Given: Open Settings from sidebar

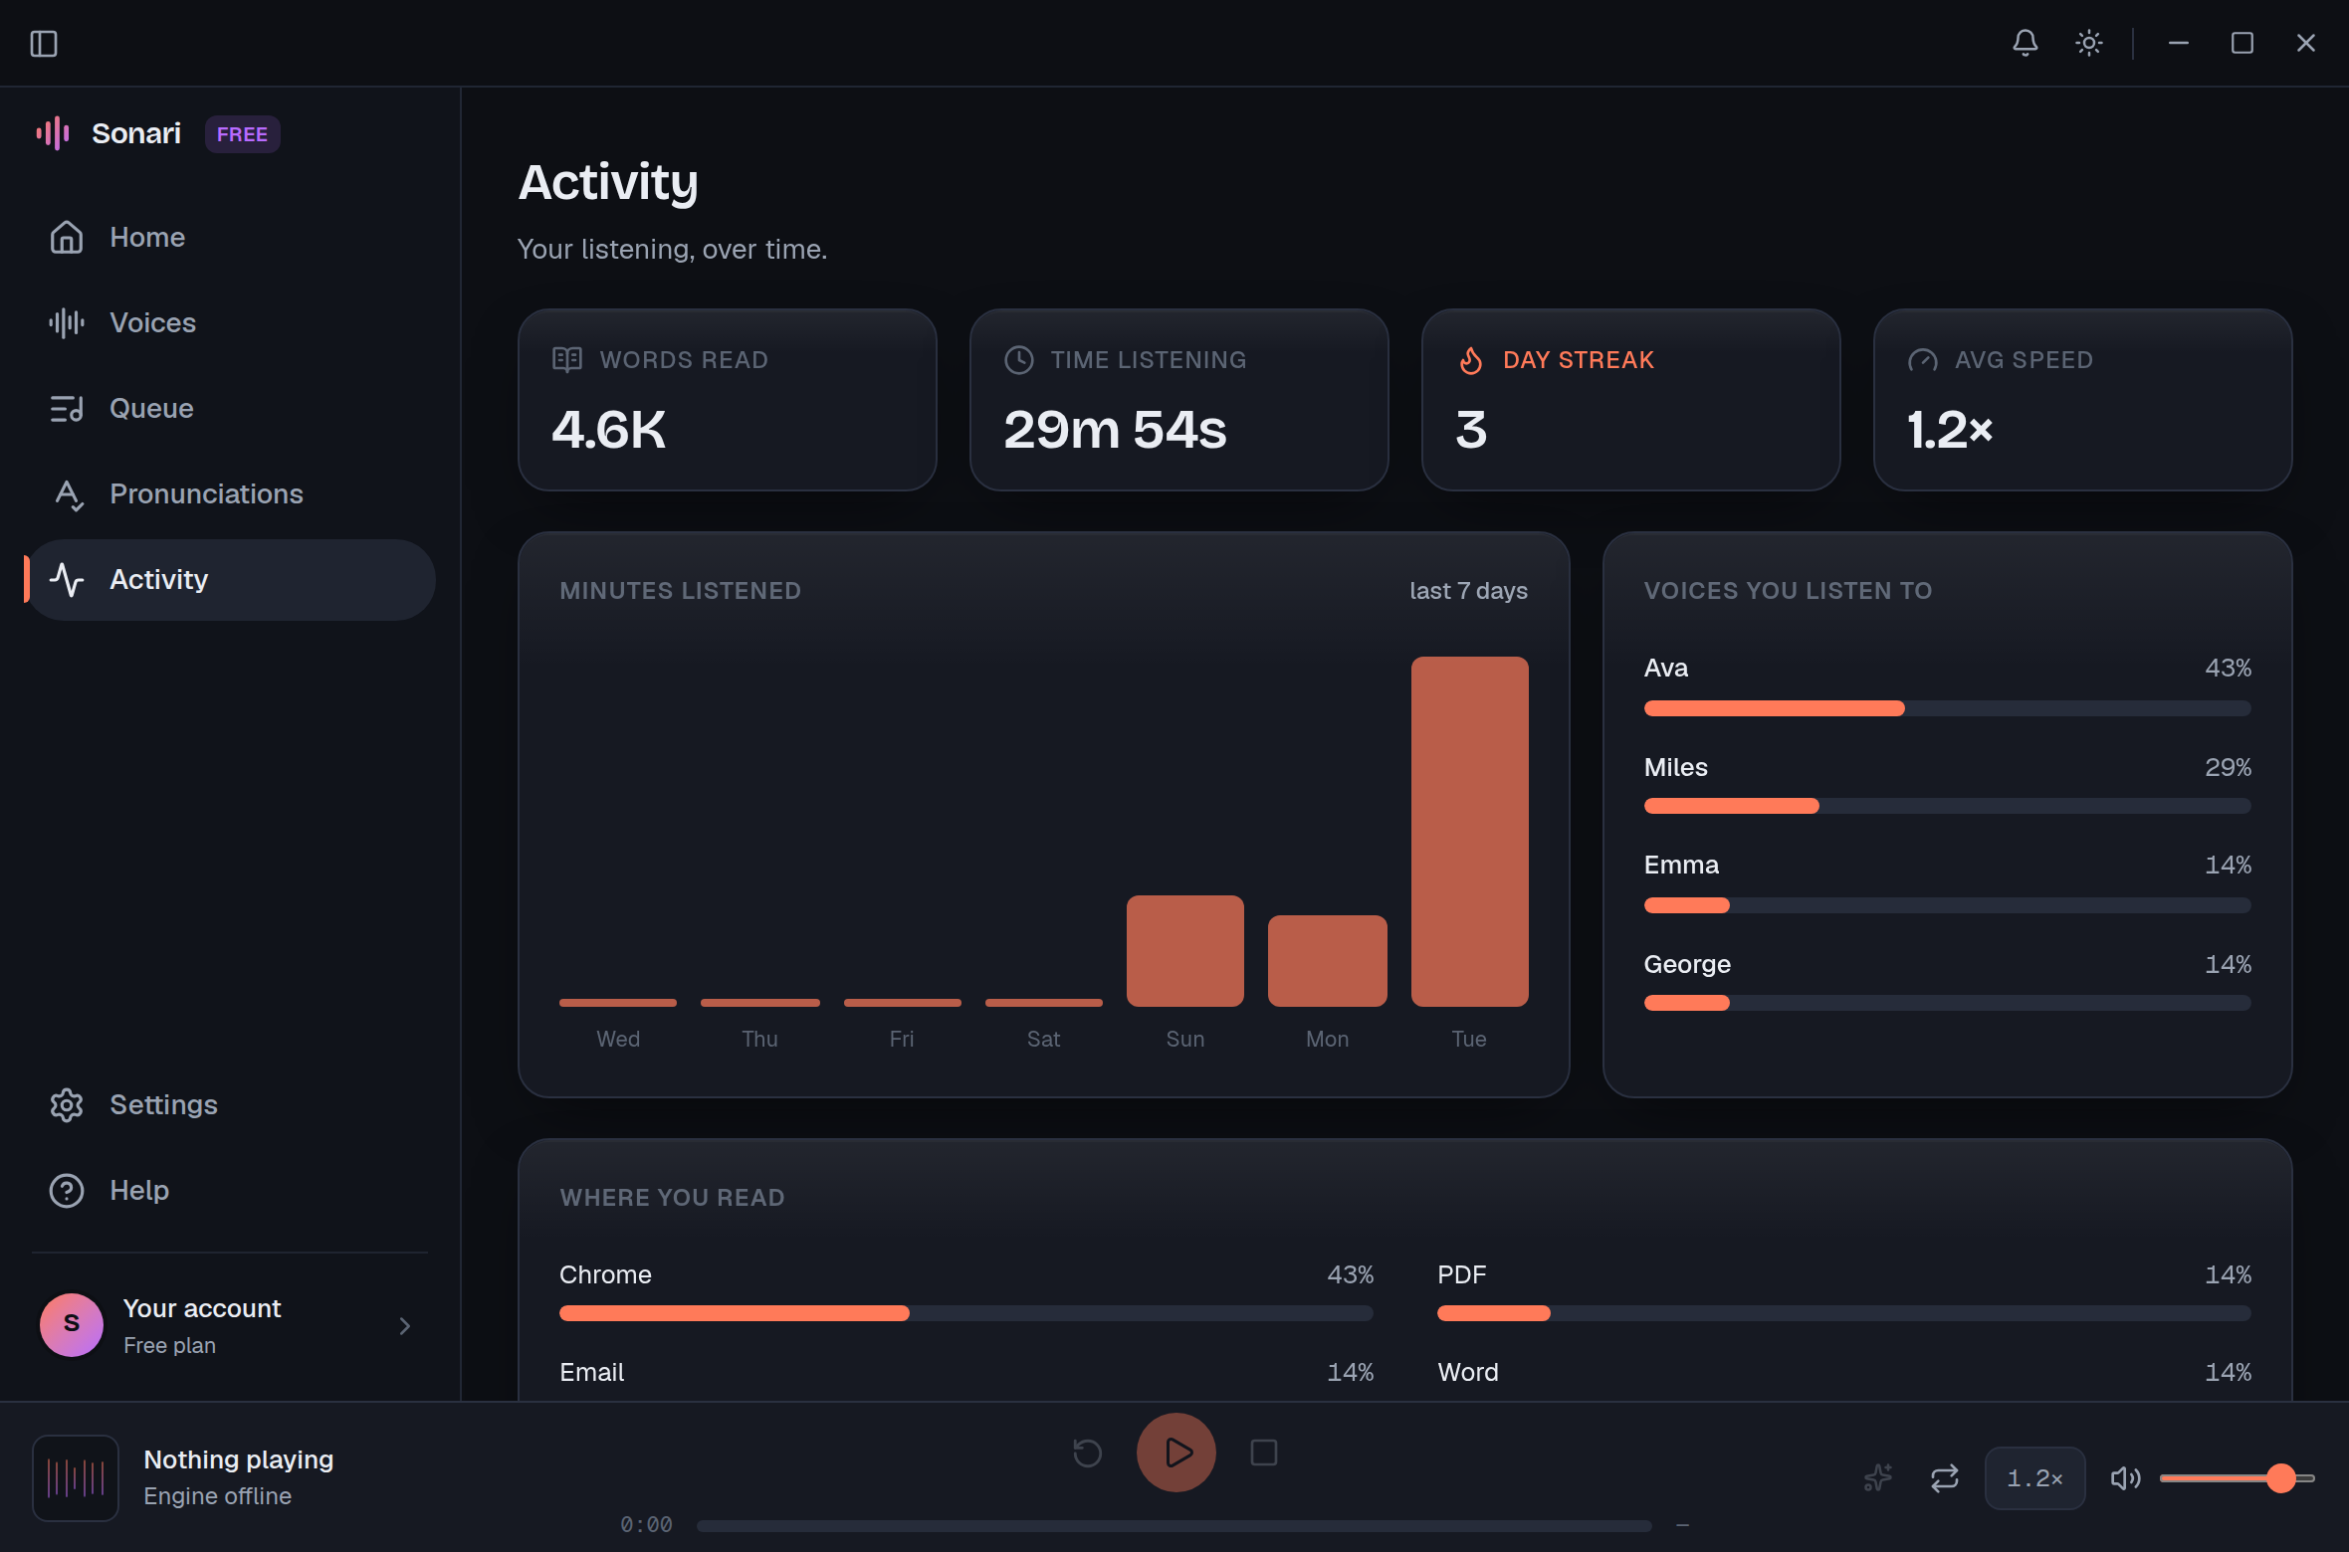Looking at the screenshot, I should (x=230, y=1104).
